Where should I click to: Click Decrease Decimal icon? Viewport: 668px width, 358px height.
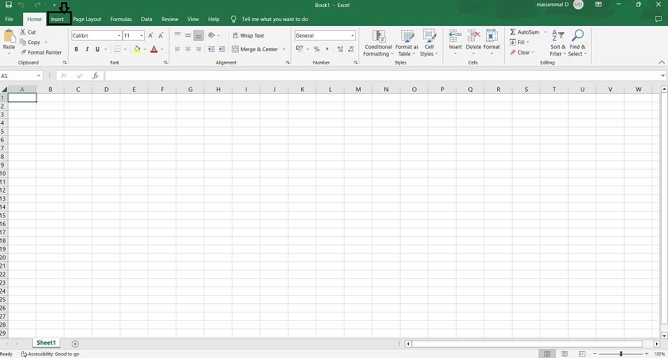click(x=352, y=50)
